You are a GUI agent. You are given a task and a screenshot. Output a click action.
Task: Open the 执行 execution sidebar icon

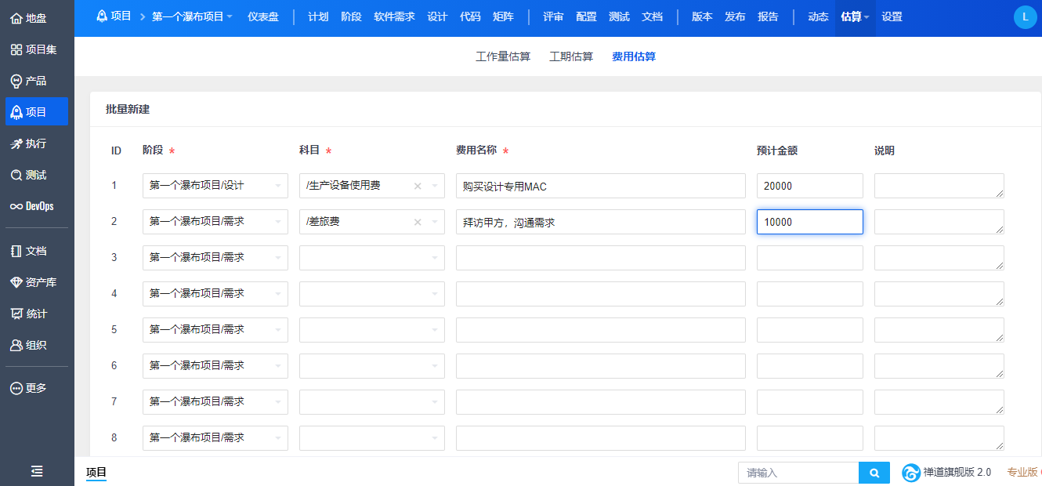(x=16, y=143)
